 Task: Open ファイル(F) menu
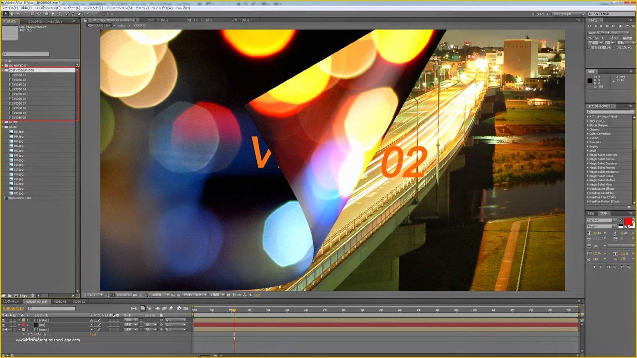coord(10,8)
